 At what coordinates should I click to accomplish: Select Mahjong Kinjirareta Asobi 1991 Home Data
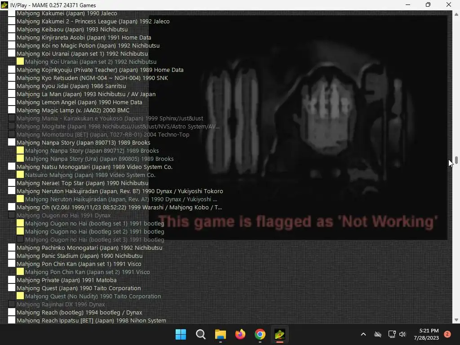84,37
